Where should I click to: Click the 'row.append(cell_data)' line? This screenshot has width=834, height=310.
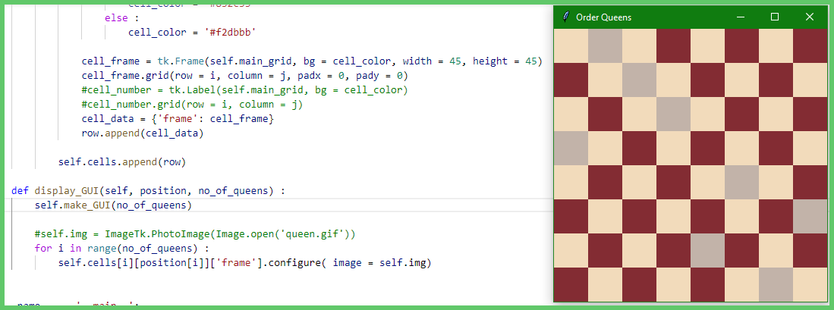pos(143,133)
